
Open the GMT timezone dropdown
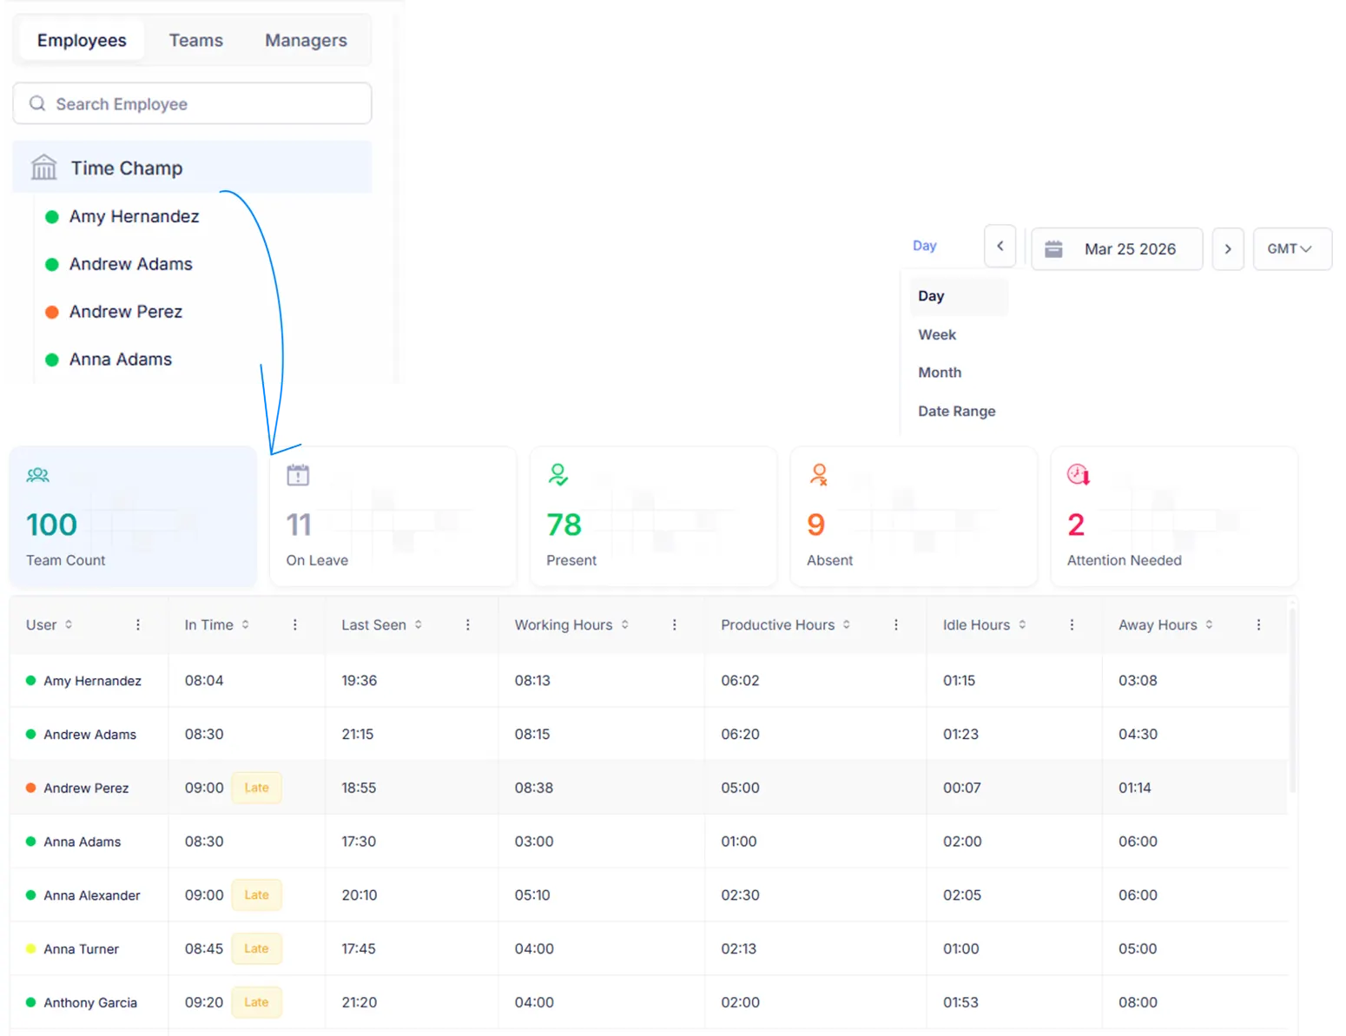coord(1292,248)
